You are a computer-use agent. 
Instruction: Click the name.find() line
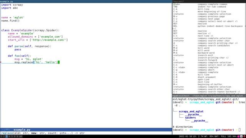10,21
